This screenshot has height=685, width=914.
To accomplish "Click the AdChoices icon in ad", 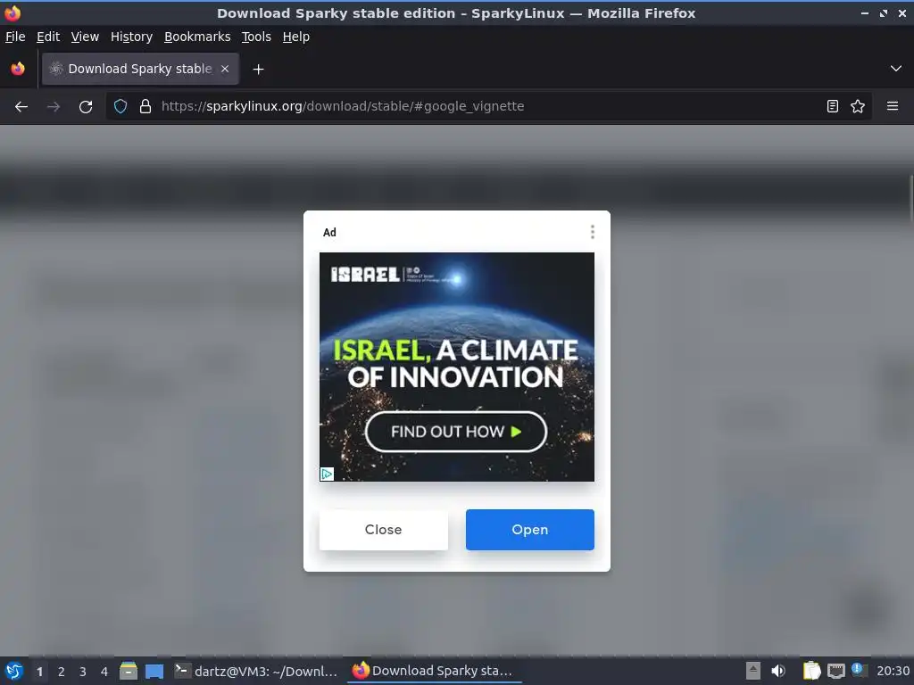I will click(327, 475).
